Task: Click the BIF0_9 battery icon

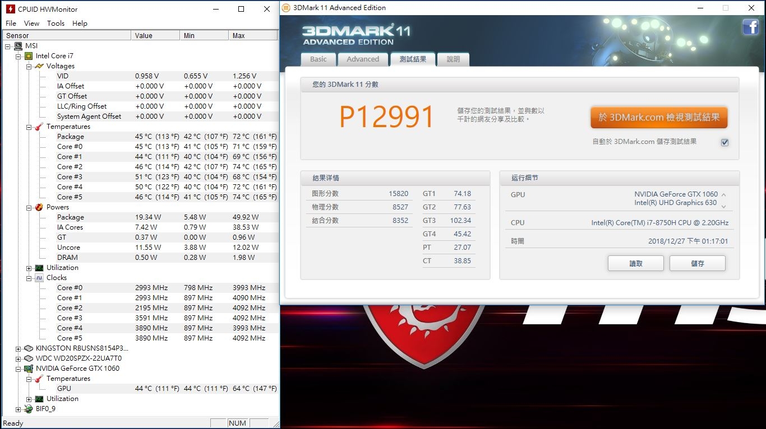Action: coord(29,409)
